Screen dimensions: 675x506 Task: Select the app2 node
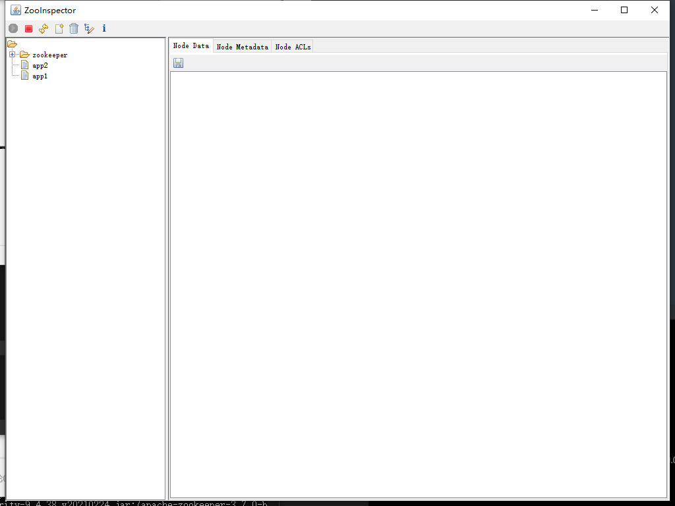[39, 65]
